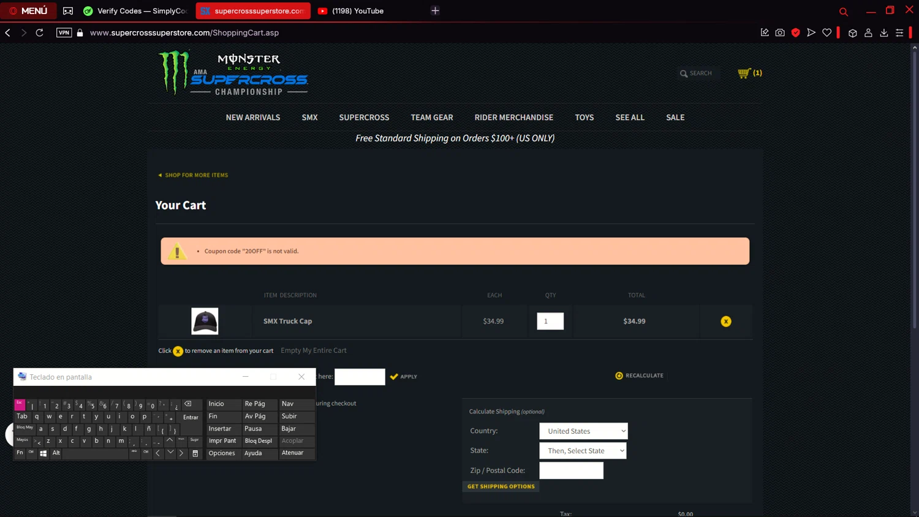Click the site SEARCH field
Image resolution: width=919 pixels, height=517 pixels.
point(701,73)
